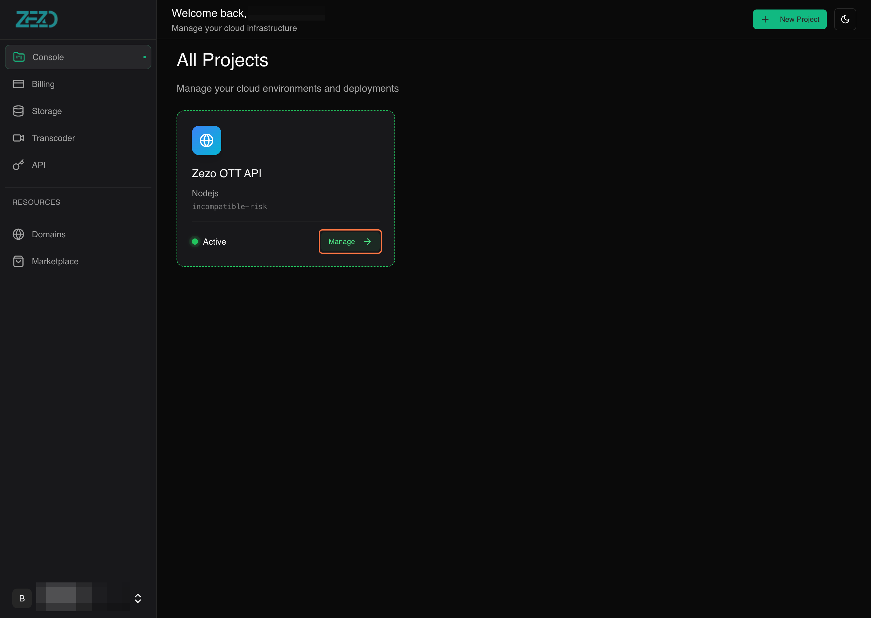Click the blue globe project icon

[206, 140]
